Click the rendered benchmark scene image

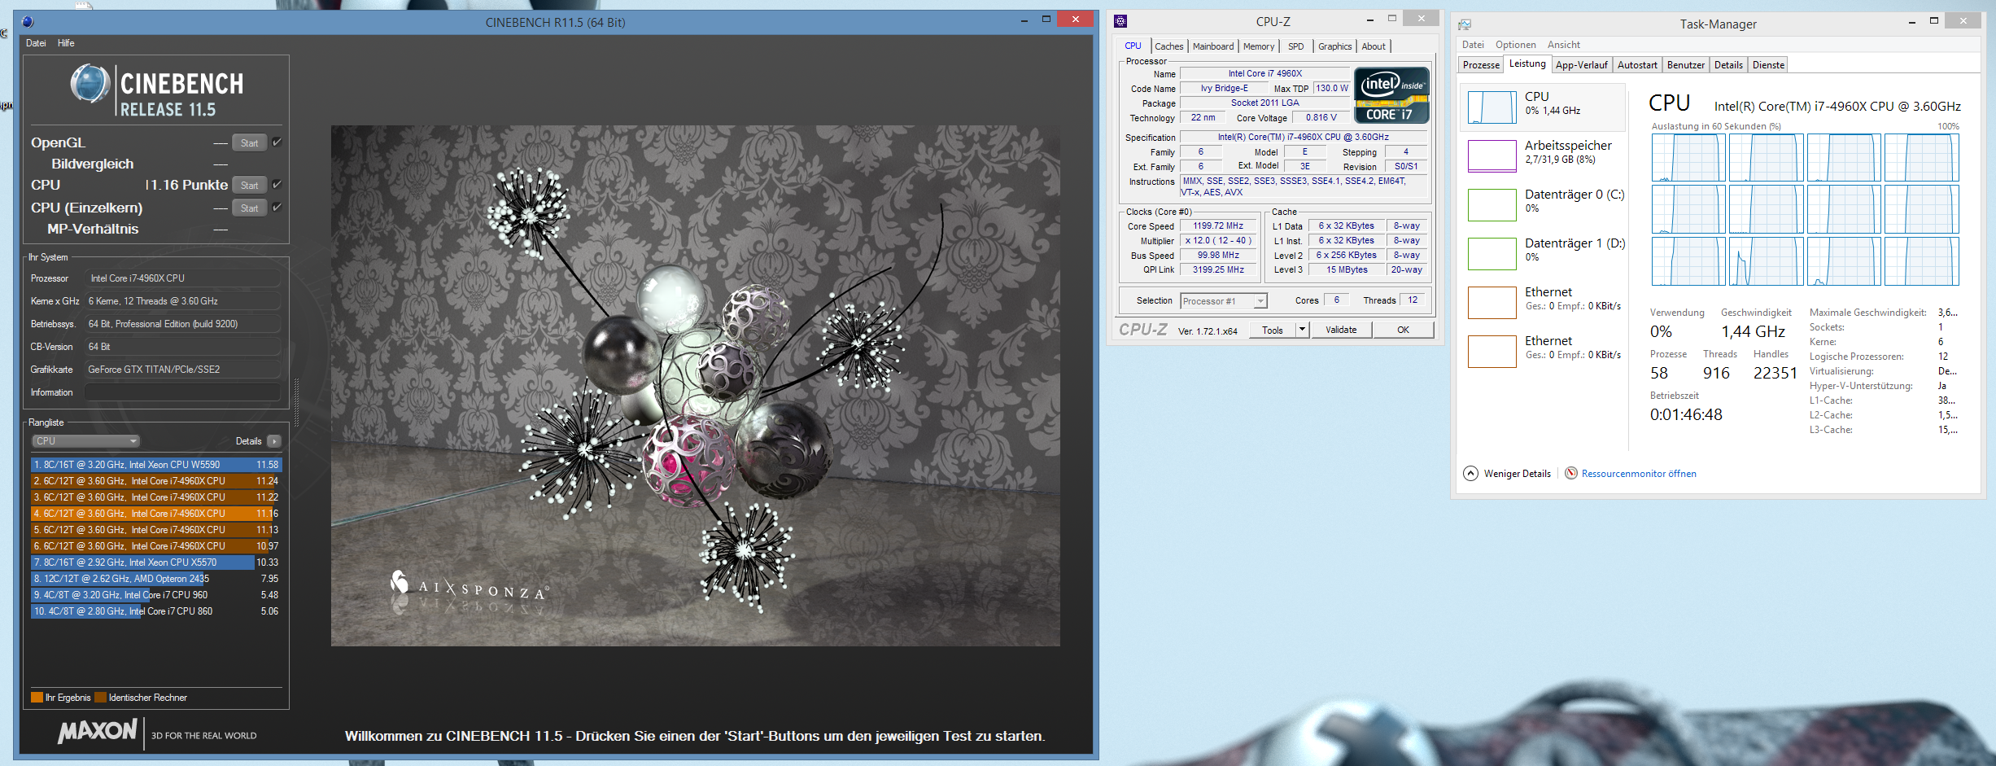[695, 386]
